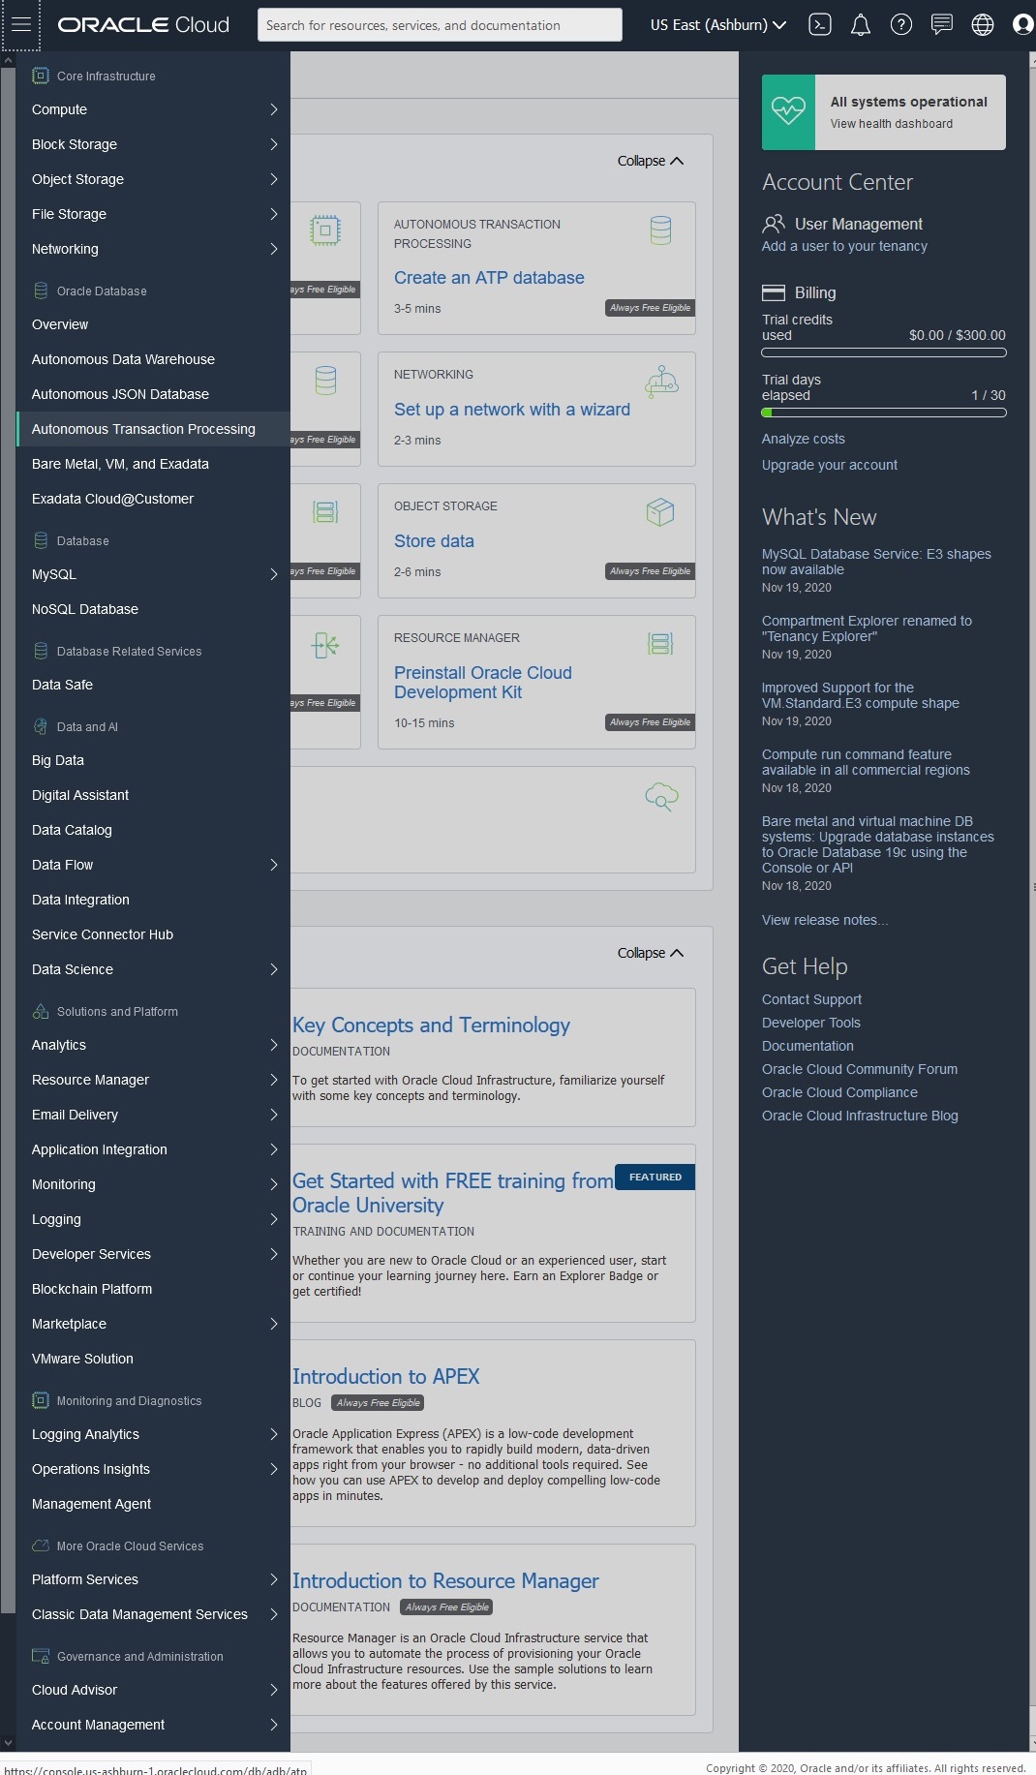Open the announcements bell icon
Image resolution: width=1036 pixels, height=1775 pixels.
(x=861, y=25)
